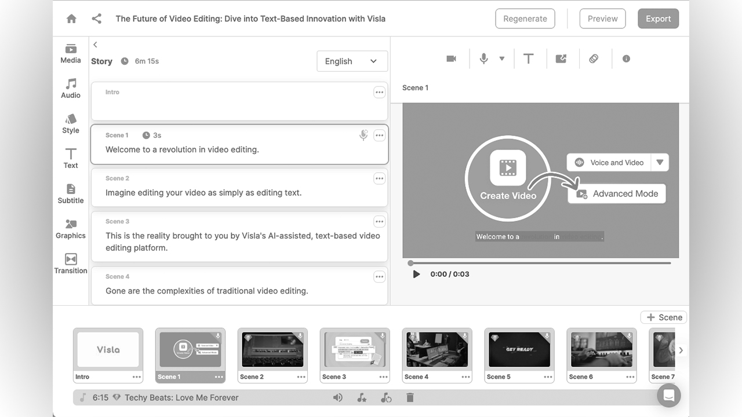Click the microphone voiceover icon in toolbar
742x417 pixels.
[483, 58]
